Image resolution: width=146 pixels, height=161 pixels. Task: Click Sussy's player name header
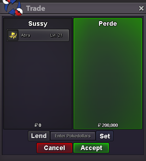click(x=38, y=24)
